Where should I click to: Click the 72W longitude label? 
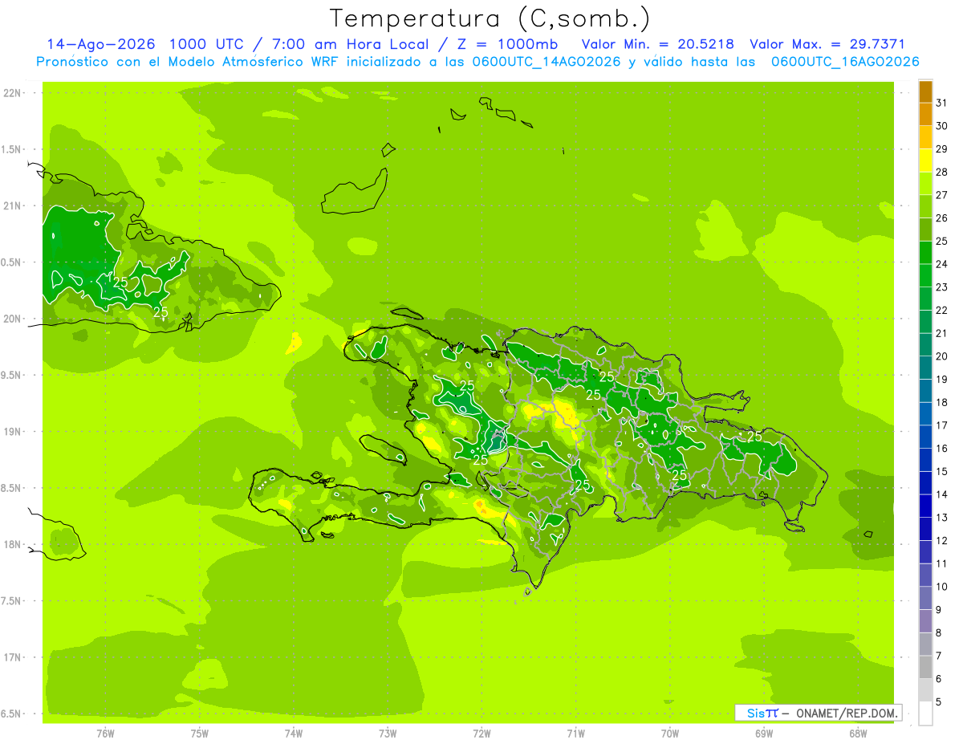tap(481, 734)
